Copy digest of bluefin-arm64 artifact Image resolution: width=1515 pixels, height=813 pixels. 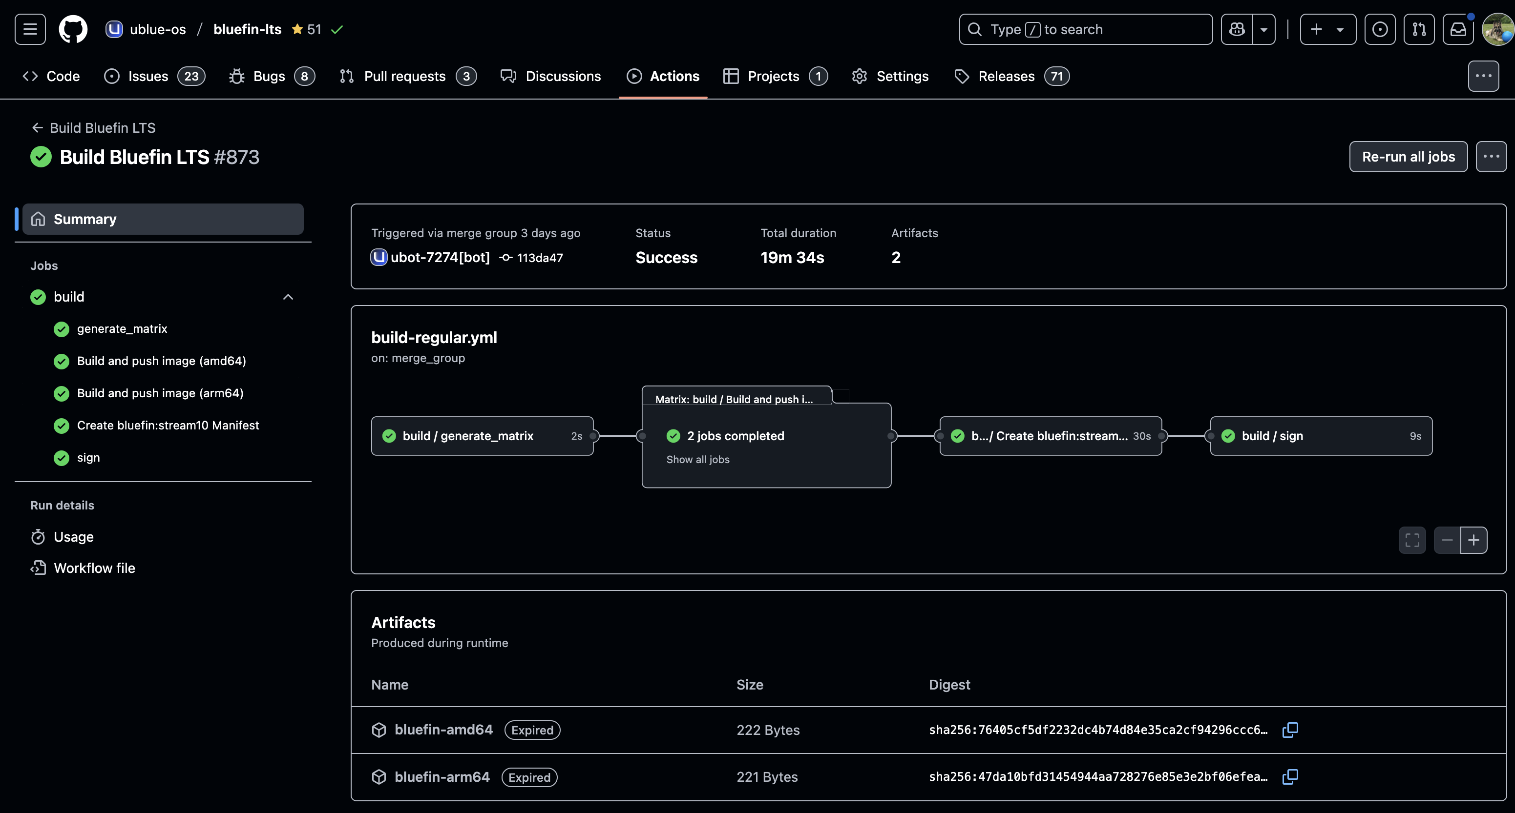pos(1290,776)
